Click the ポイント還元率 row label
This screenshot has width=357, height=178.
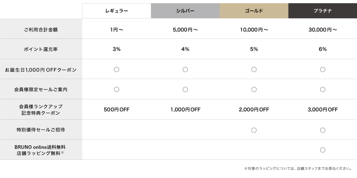[x=41, y=49]
